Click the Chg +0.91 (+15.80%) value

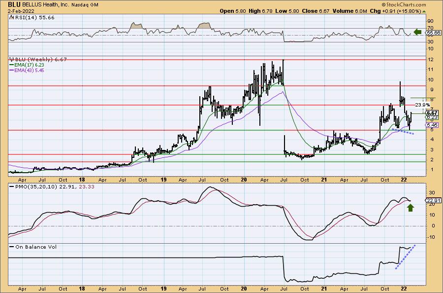395,11
